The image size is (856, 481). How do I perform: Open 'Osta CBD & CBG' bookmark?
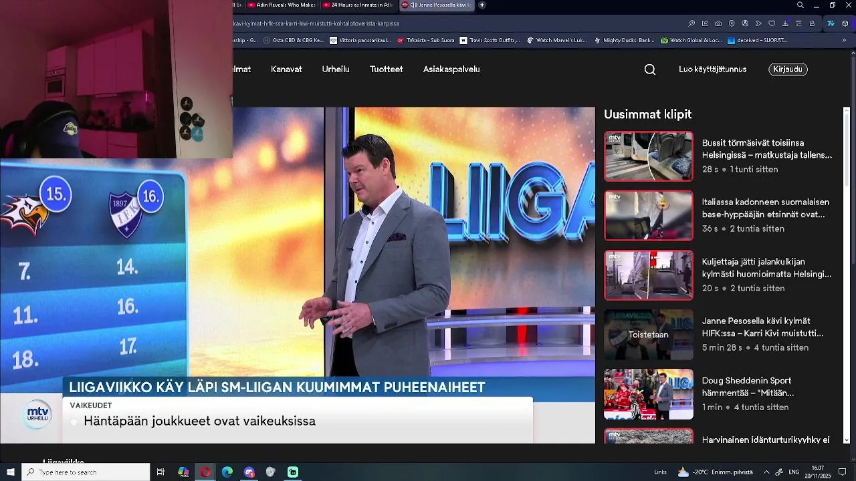pos(293,40)
